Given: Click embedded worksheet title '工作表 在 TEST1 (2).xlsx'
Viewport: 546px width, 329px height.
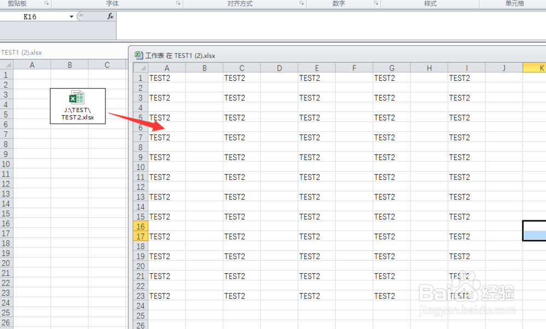Looking at the screenshot, I should pyautogui.click(x=180, y=55).
